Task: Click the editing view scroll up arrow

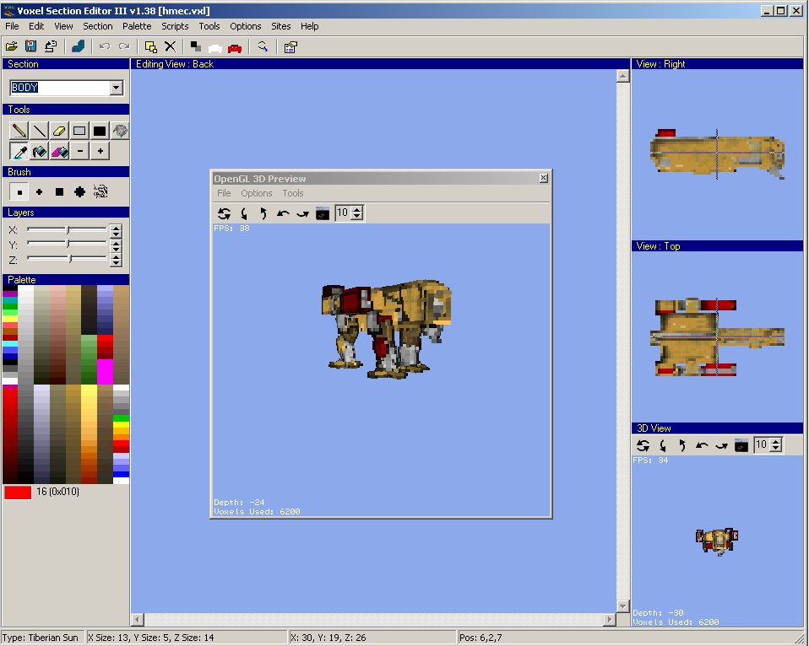Action: [622, 76]
